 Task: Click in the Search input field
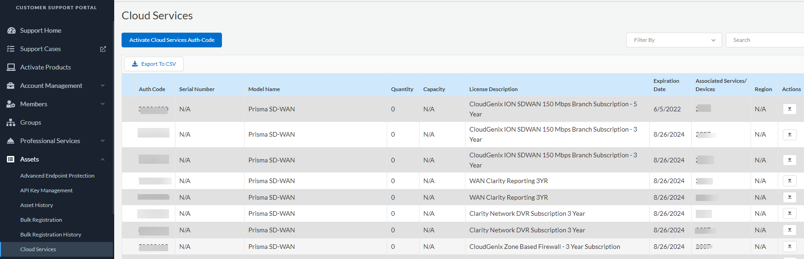coord(764,40)
